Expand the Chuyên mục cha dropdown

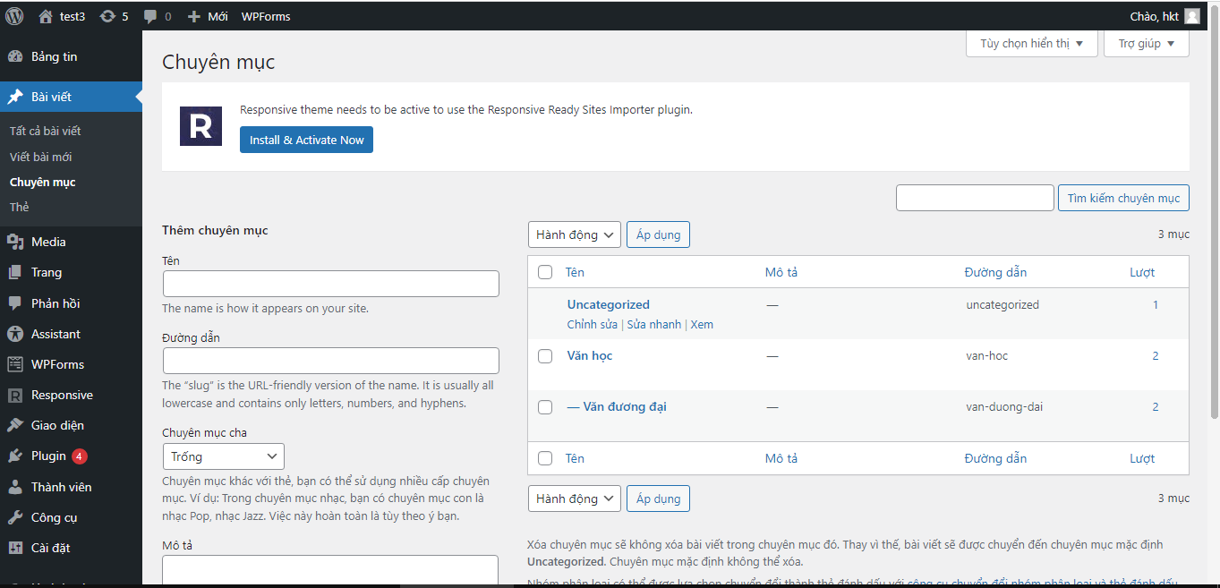[x=223, y=456]
